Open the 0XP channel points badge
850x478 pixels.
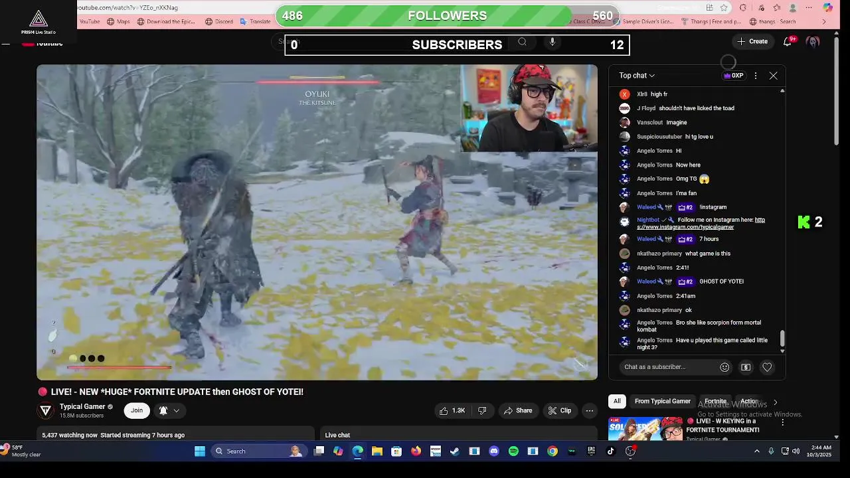(x=733, y=76)
